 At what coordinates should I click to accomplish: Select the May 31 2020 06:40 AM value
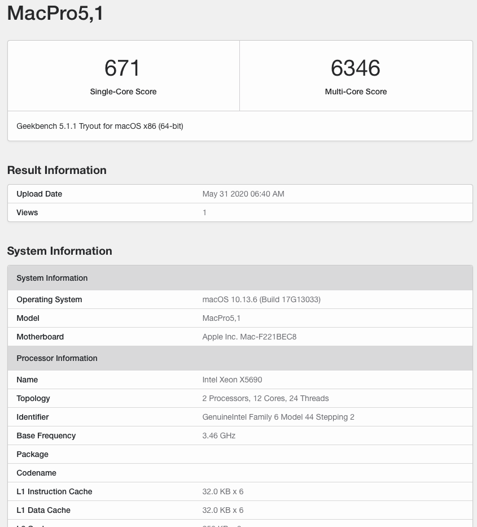[x=243, y=194]
